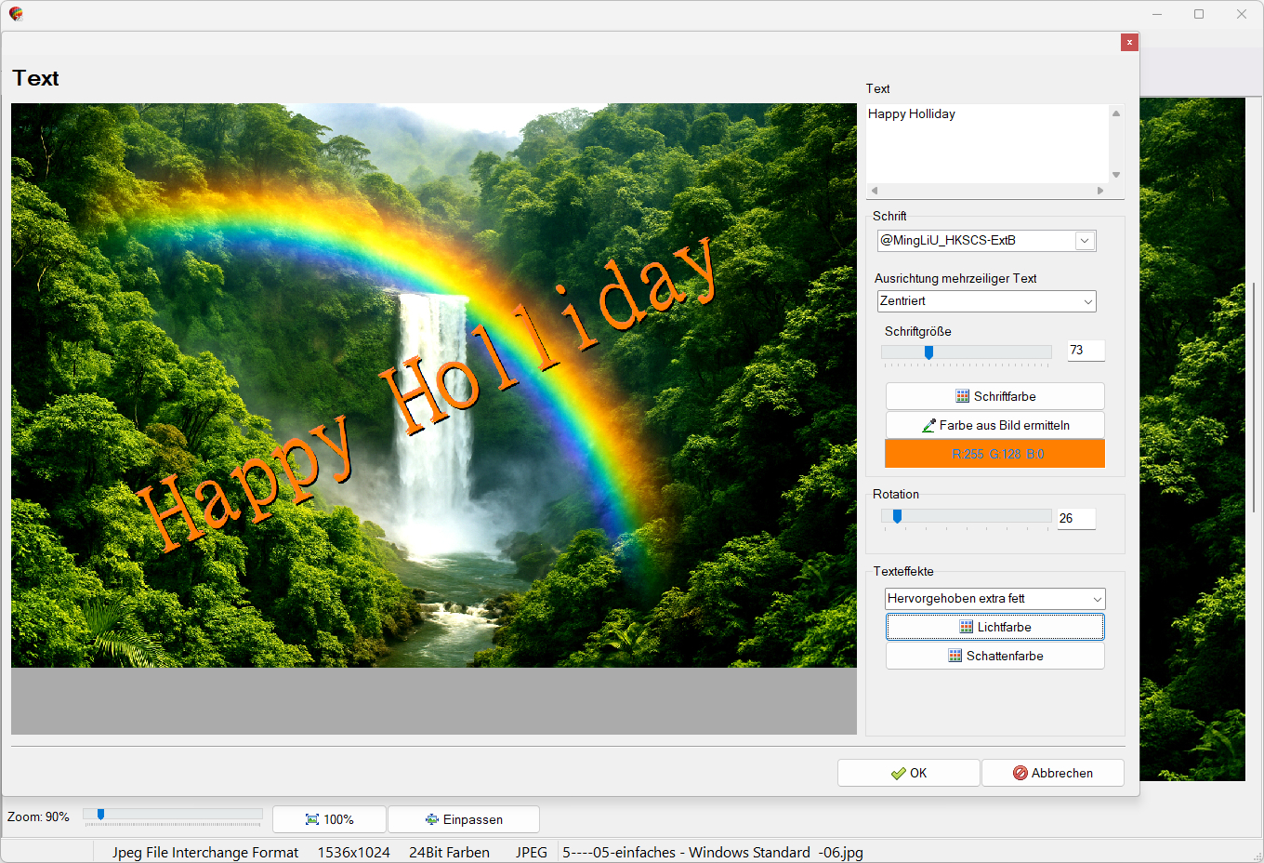1264x863 pixels.
Task: Open the Lichtfarbe color chooser
Action: (x=994, y=627)
